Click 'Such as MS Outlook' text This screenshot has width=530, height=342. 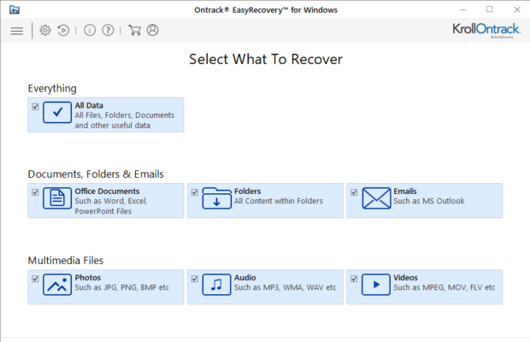click(429, 201)
